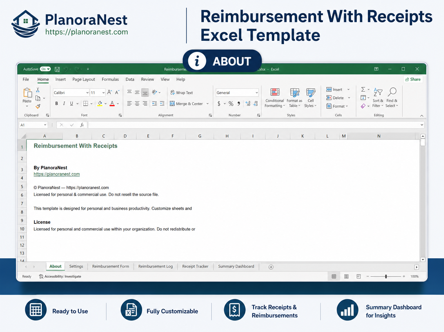This screenshot has width=444, height=332.
Task: Click the Align Left icon
Action: click(129, 104)
